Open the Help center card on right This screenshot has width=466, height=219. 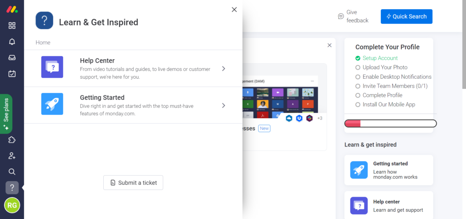click(389, 205)
